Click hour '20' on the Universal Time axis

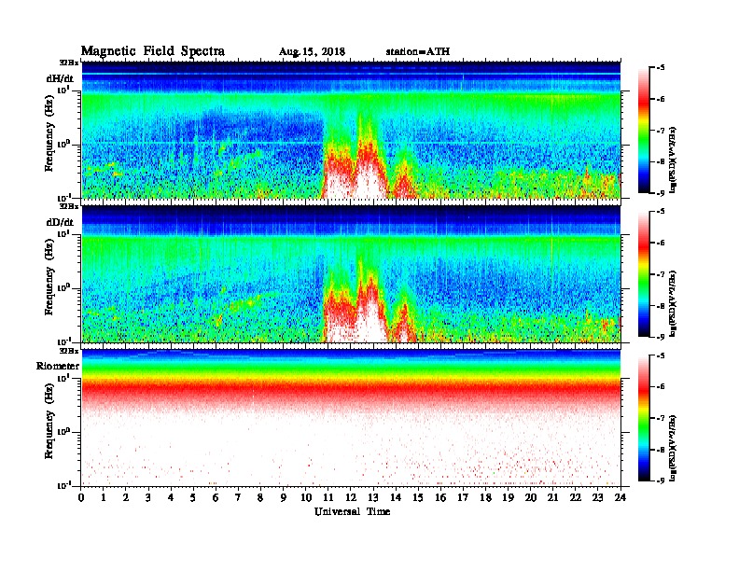click(x=531, y=497)
